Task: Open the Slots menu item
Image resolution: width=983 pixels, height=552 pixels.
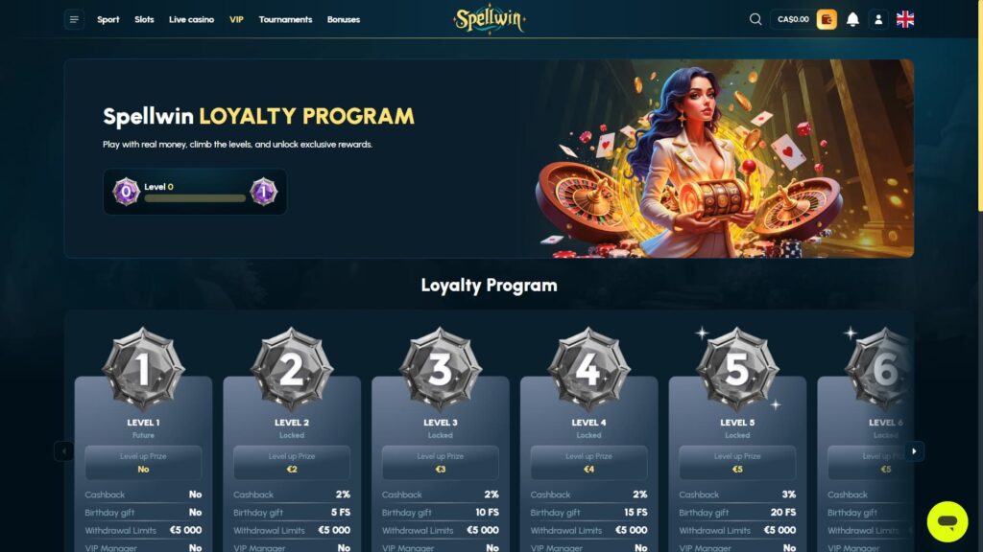Action: click(x=144, y=19)
